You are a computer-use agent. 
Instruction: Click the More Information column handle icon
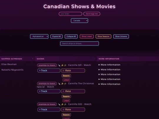[x=156, y=59]
